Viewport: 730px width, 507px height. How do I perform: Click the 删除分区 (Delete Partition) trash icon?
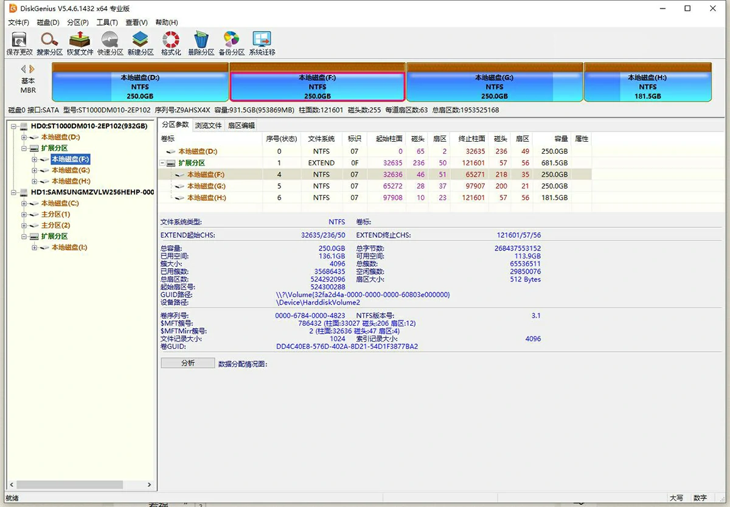201,41
